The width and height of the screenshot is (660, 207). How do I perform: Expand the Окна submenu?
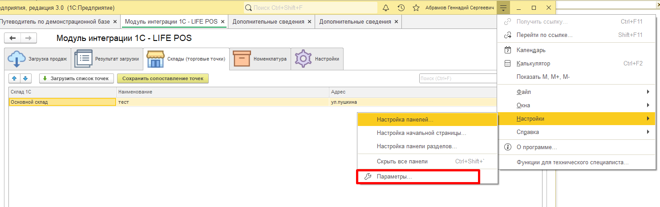click(576, 105)
